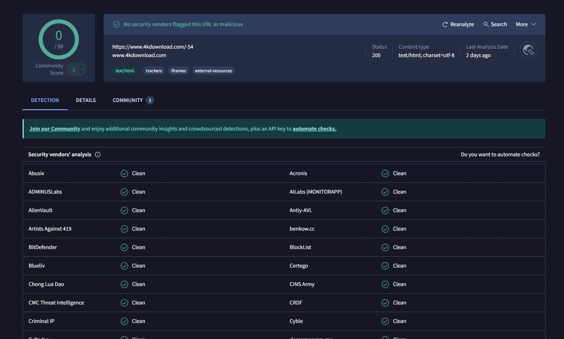This screenshot has width=564, height=339.
Task: Click the Search magnifier icon
Action: pyautogui.click(x=486, y=25)
